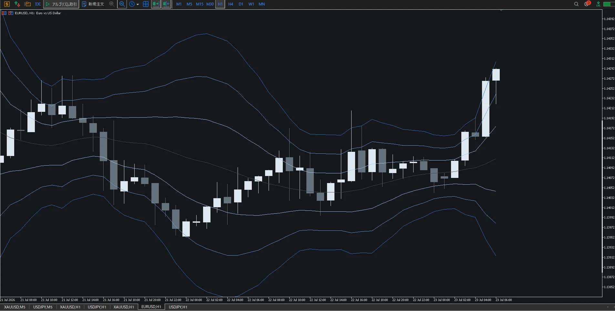This screenshot has height=311, width=615.
Task: Click the red list icon beside EURUSD title
Action: [4, 13]
